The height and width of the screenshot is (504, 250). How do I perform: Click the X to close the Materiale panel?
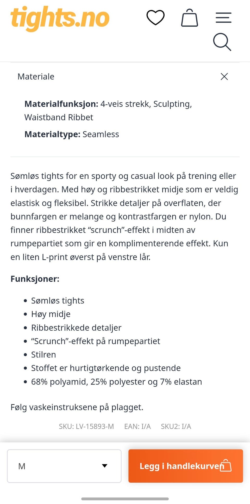[224, 76]
